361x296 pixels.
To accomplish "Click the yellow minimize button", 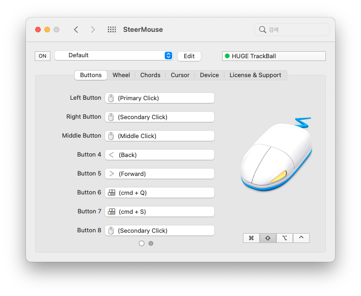I will pyautogui.click(x=47, y=30).
